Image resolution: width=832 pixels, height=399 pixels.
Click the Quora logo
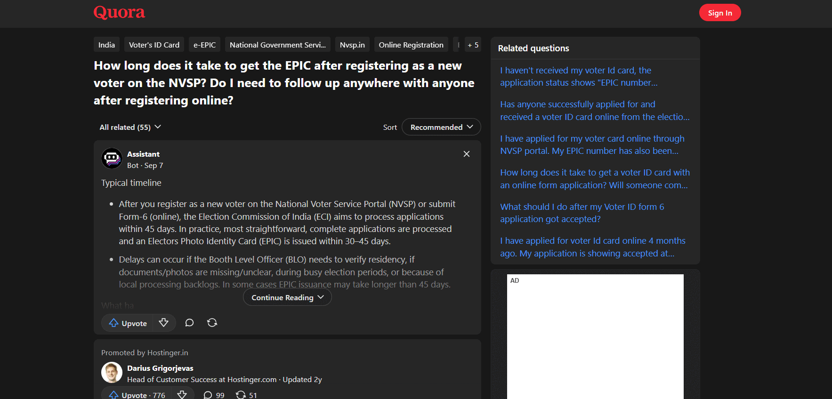tap(119, 12)
